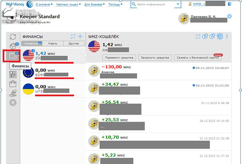Click Связать с банковской картой button
242x164 pixels.
pyautogui.click(x=198, y=58)
